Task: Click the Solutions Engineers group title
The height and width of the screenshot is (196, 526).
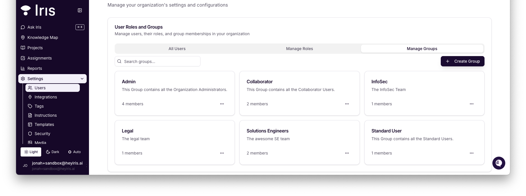Action: click(267, 131)
